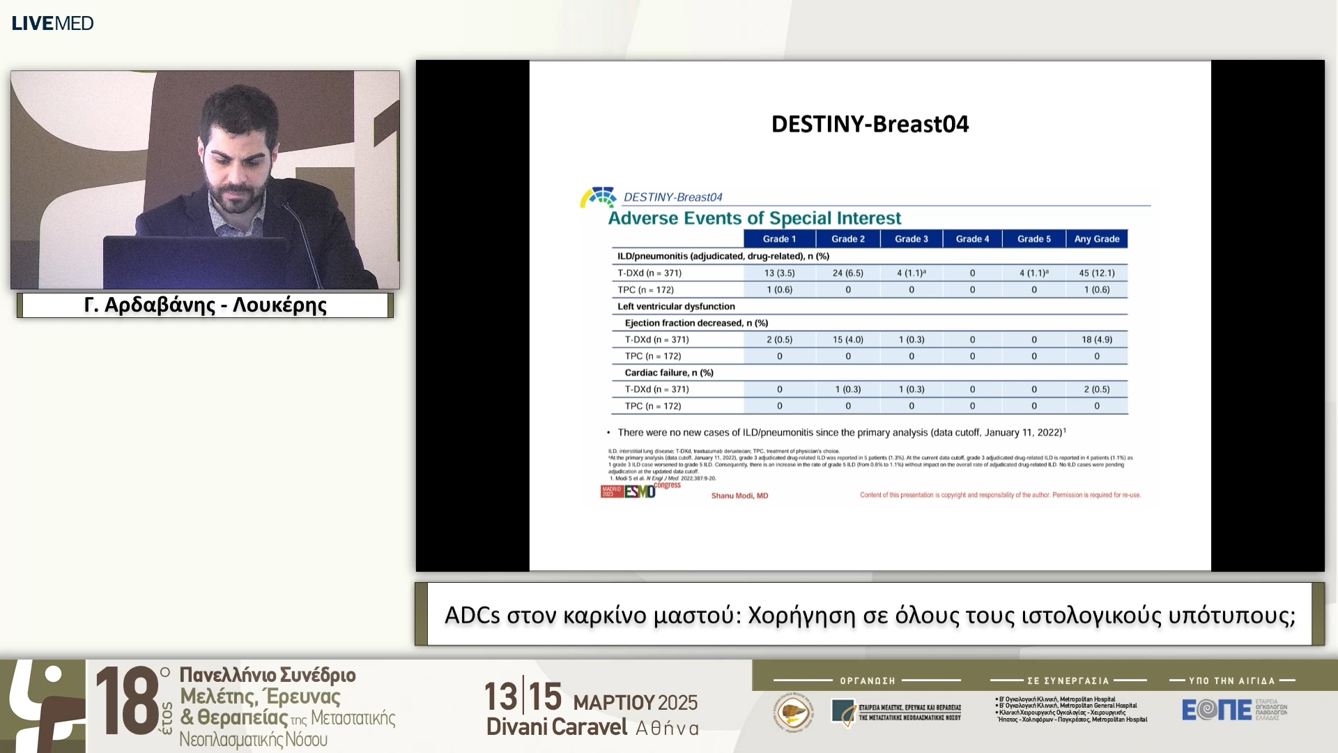
Task: Click the Grade 3 column header
Action: (x=912, y=239)
